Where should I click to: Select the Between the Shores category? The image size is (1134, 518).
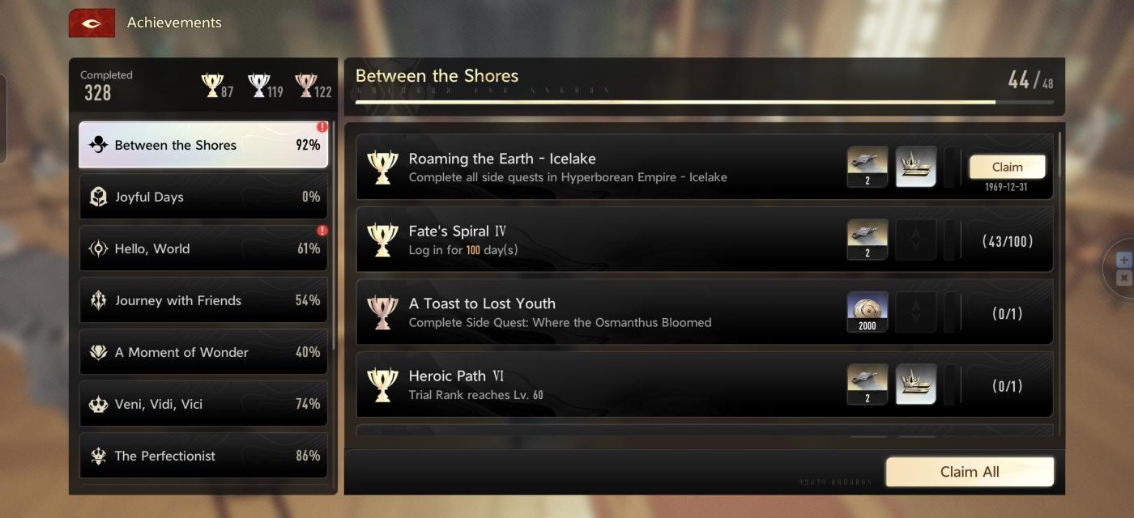point(203,145)
